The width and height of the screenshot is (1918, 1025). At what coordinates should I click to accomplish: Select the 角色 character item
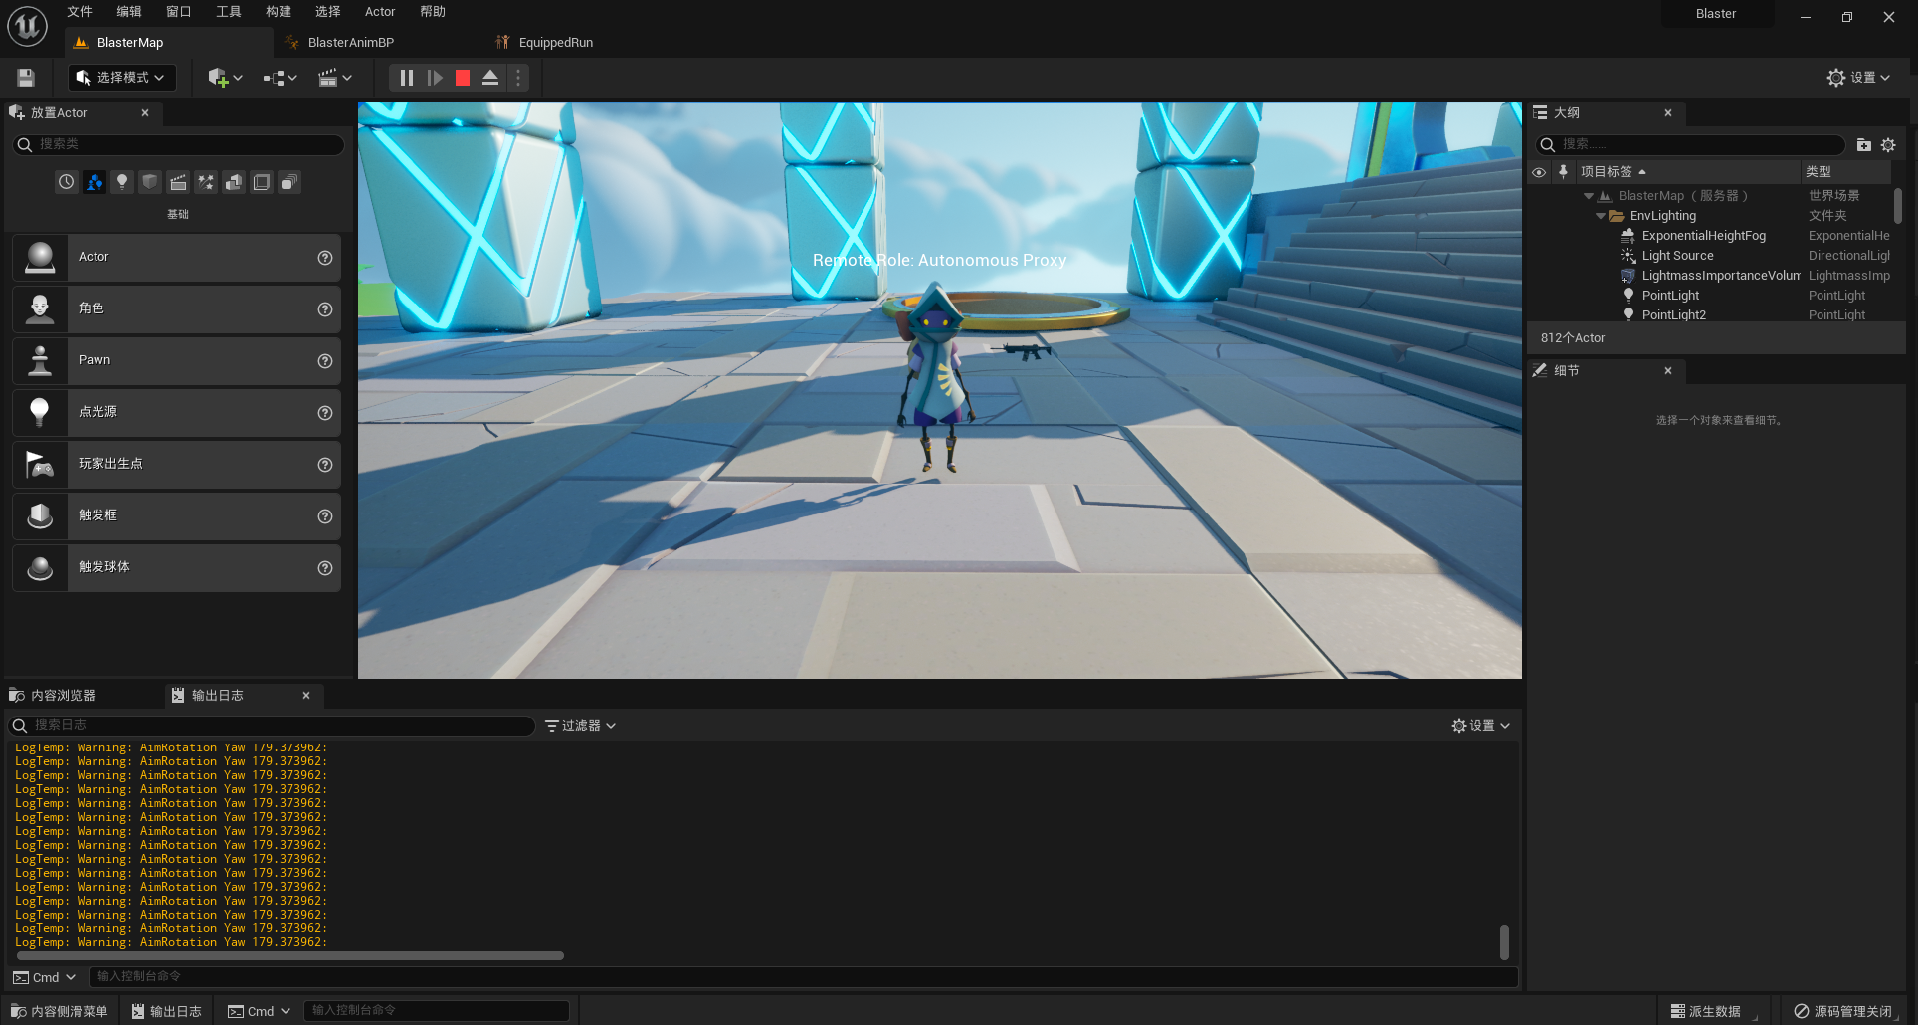pyautogui.click(x=176, y=308)
